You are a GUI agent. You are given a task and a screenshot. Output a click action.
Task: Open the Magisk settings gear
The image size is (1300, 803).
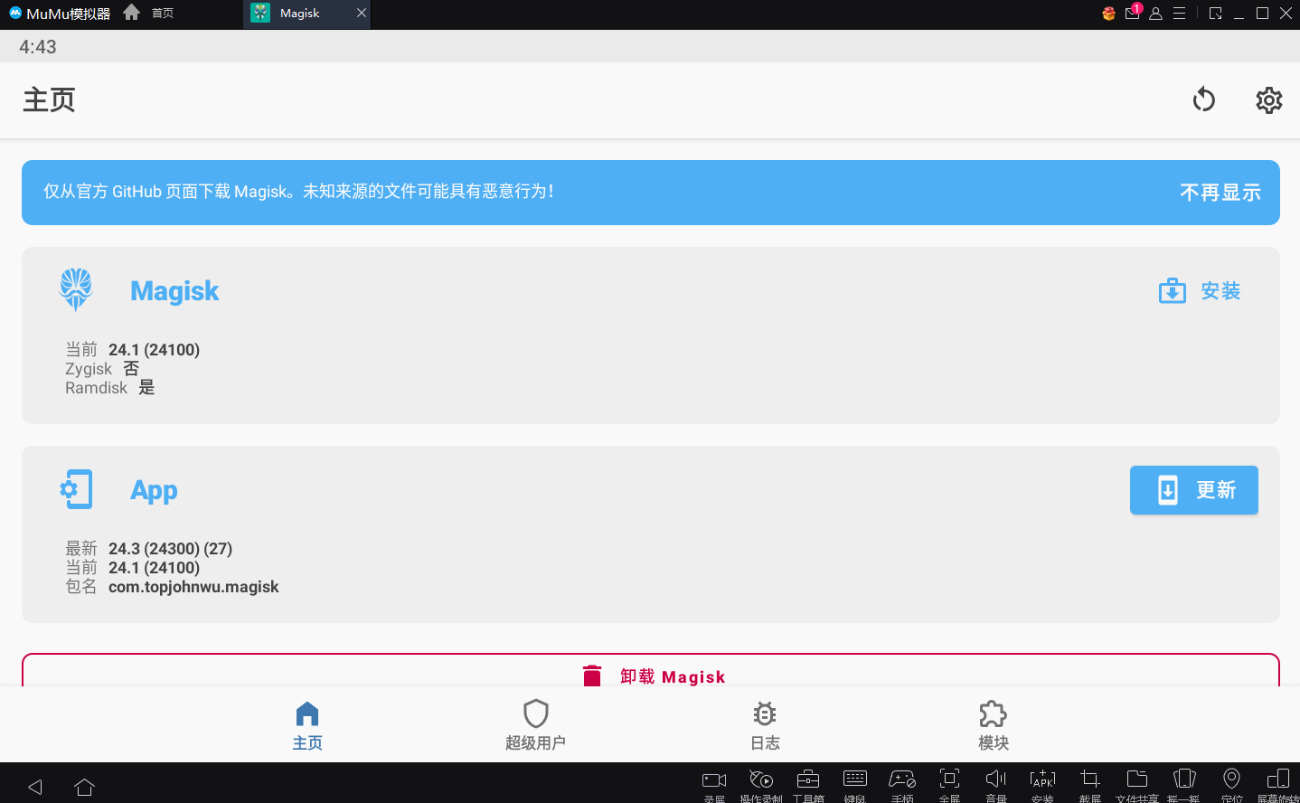click(x=1268, y=99)
